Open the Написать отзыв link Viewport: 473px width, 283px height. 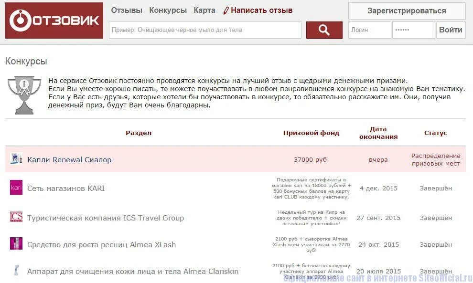[x=261, y=10]
